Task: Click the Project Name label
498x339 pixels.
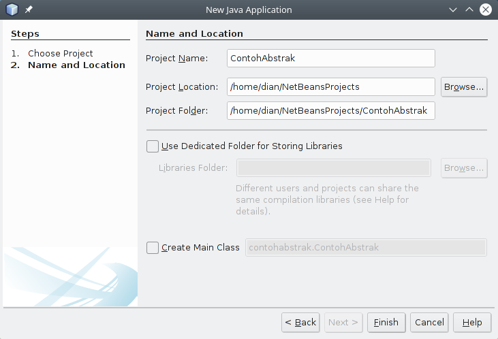Action: (176, 59)
